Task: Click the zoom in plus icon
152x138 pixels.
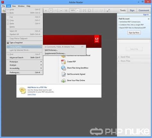Action: click(x=66, y=10)
